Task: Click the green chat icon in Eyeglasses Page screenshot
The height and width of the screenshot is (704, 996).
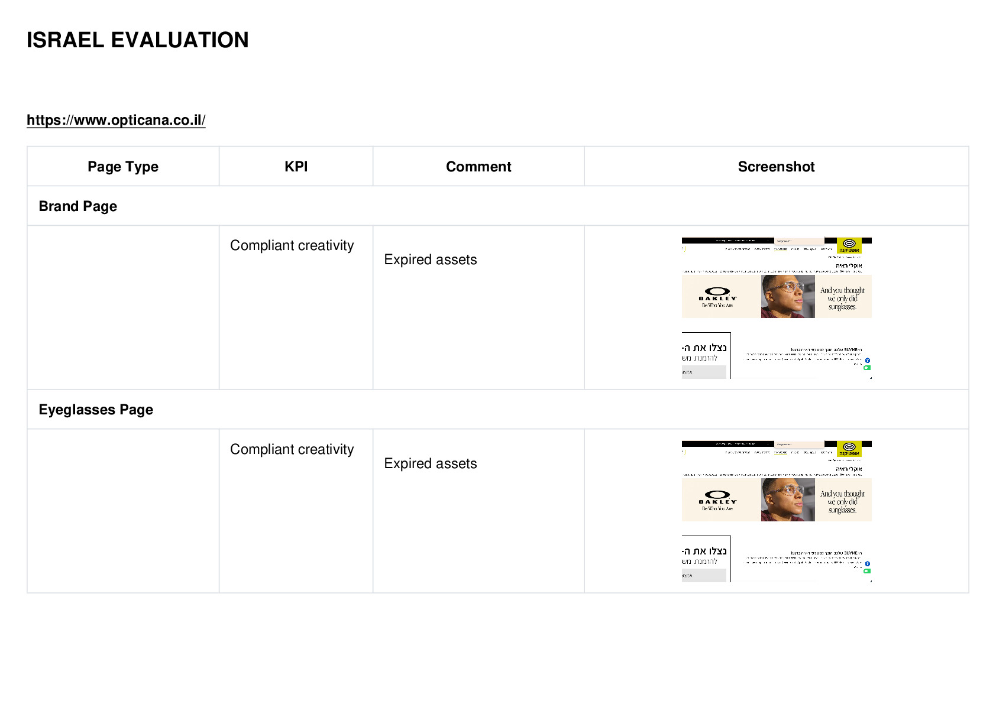Action: click(867, 571)
